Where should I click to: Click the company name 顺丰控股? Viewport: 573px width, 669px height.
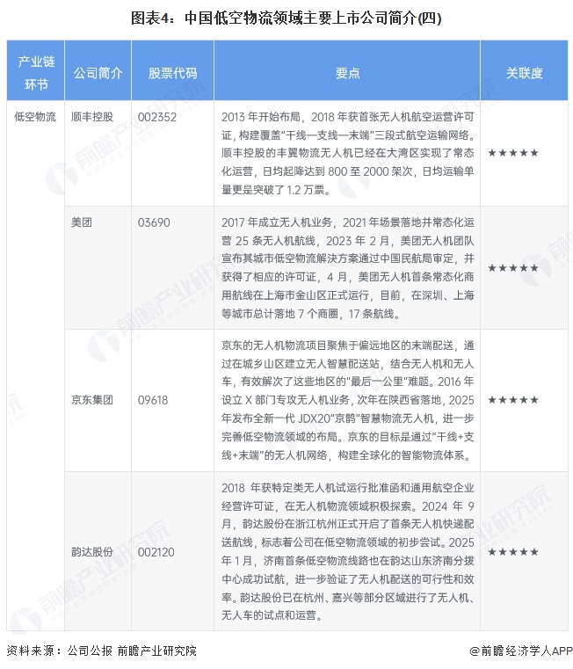92,117
